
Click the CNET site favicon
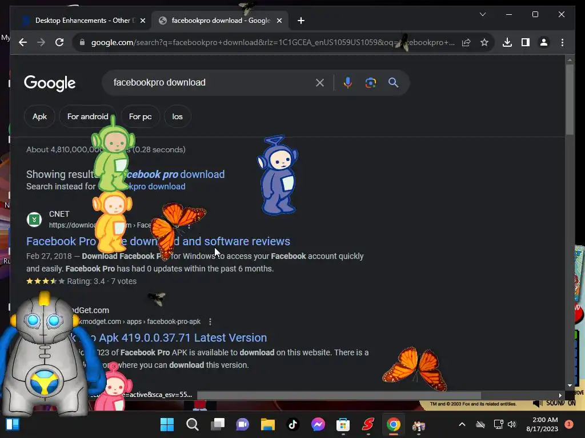coord(34,220)
